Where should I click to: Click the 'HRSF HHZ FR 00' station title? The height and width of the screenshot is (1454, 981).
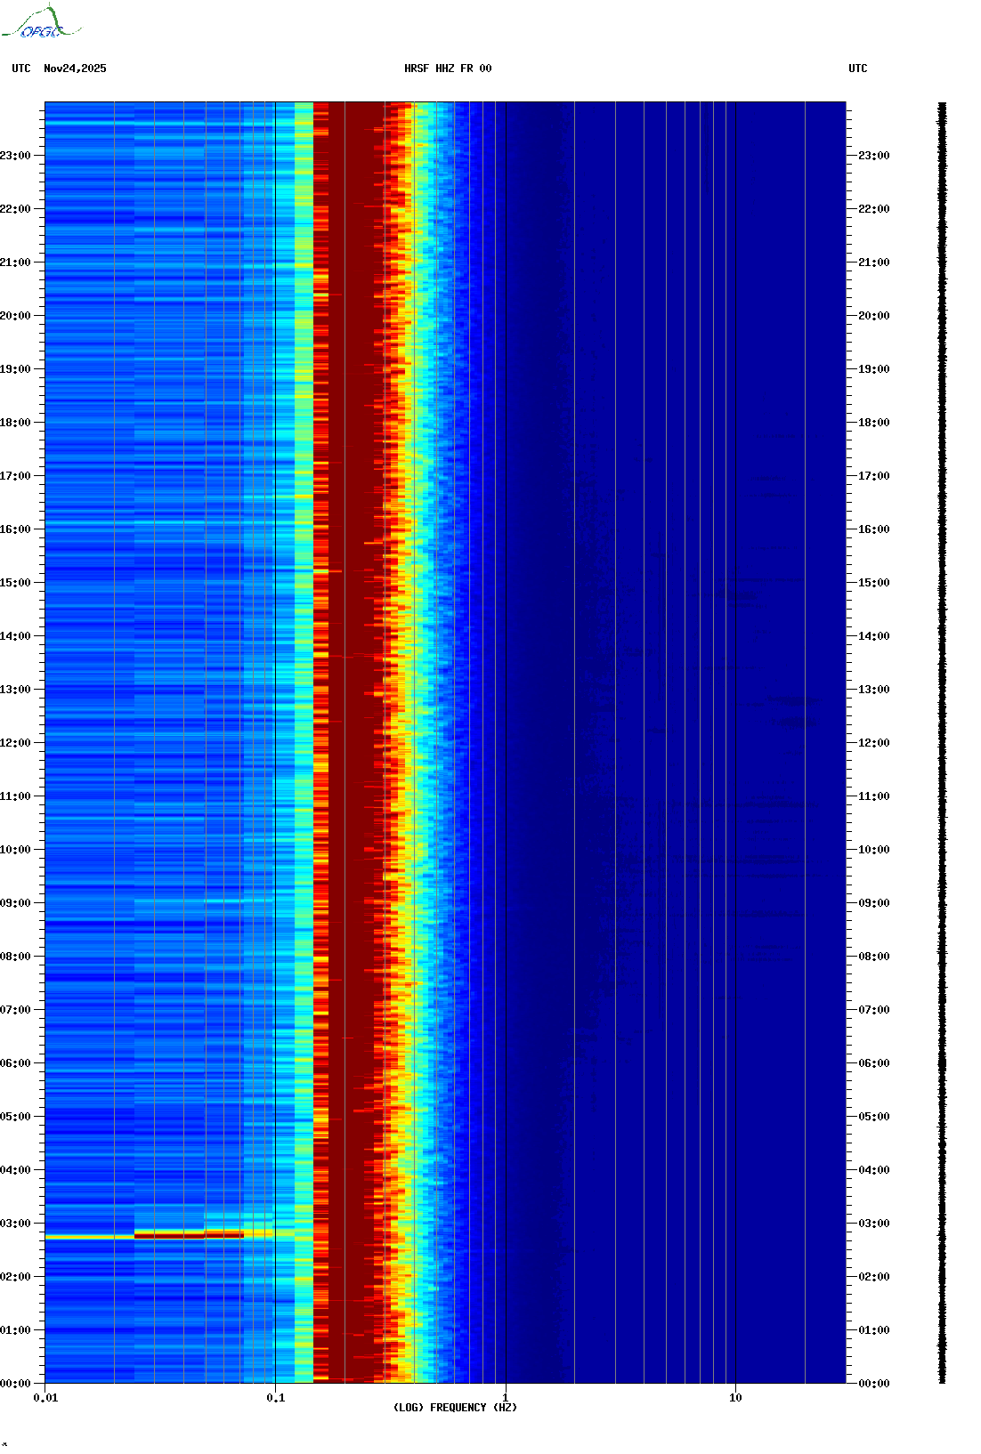coord(448,69)
